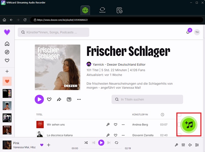This screenshot has height=152, width=205.
Task: Click the volume speaker icon
Action: pos(190,145)
